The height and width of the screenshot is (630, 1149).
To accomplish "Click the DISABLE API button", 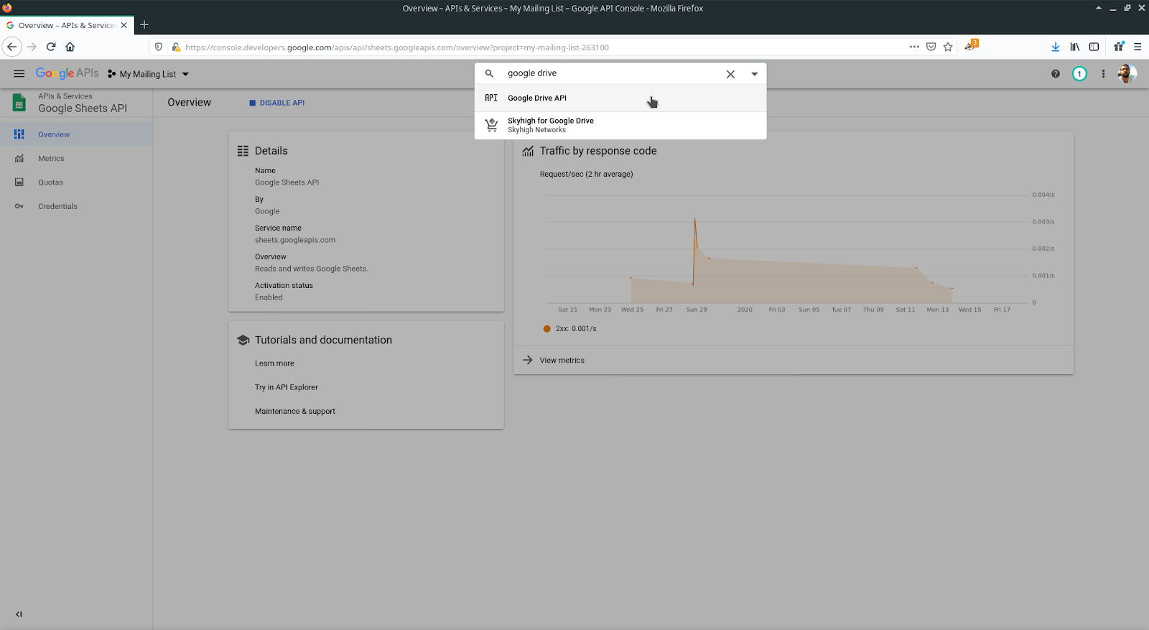I will pos(277,103).
